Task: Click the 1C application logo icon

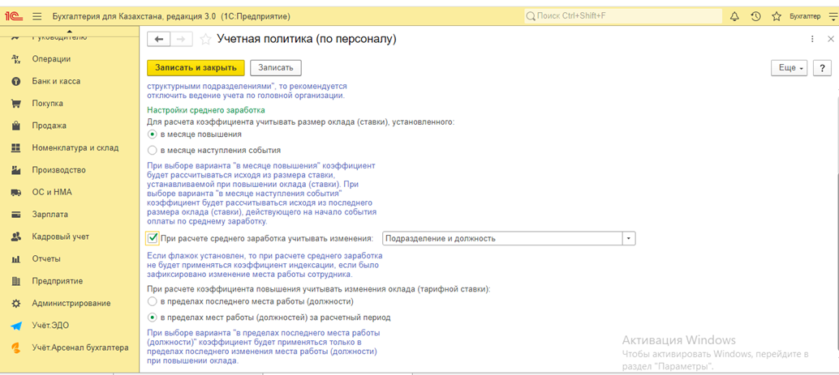Action: pos(14,16)
